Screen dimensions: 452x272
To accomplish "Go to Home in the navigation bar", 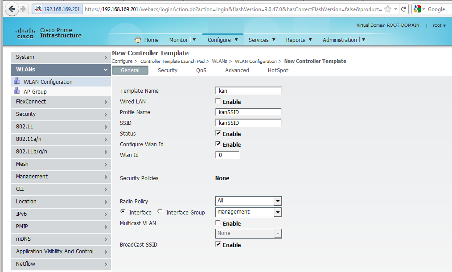I will coord(152,40).
